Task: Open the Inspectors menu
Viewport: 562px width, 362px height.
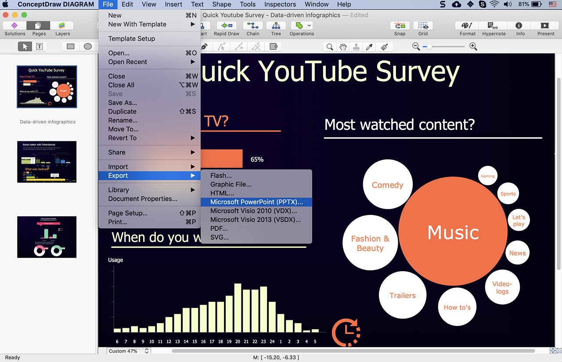Action: [280, 4]
